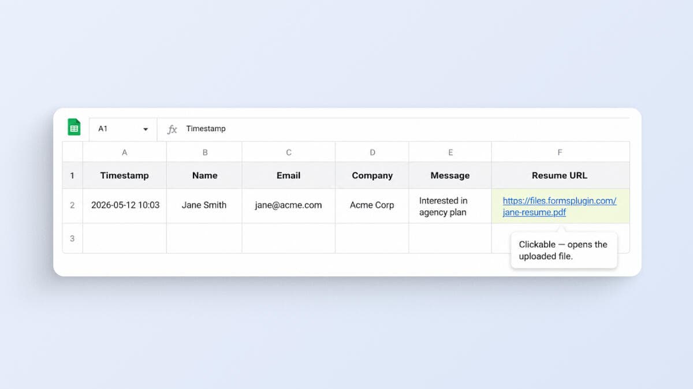Screen dimensions: 693x389
Task: Select the cell 2026-05-12 10:03
Action: [125, 205]
